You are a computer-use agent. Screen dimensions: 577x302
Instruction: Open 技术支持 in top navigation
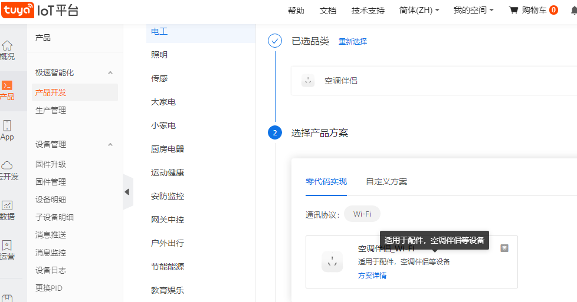point(368,11)
